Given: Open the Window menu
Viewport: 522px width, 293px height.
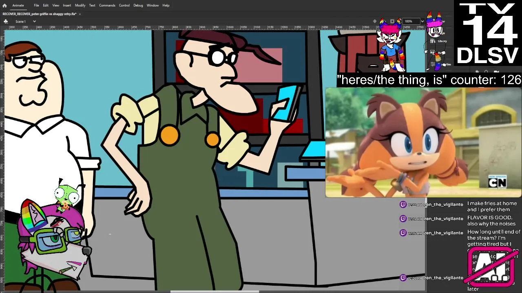Looking at the screenshot, I should tap(153, 5).
